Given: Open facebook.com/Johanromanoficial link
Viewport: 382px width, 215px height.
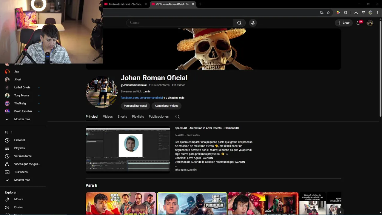Looking at the screenshot, I should 142,98.
